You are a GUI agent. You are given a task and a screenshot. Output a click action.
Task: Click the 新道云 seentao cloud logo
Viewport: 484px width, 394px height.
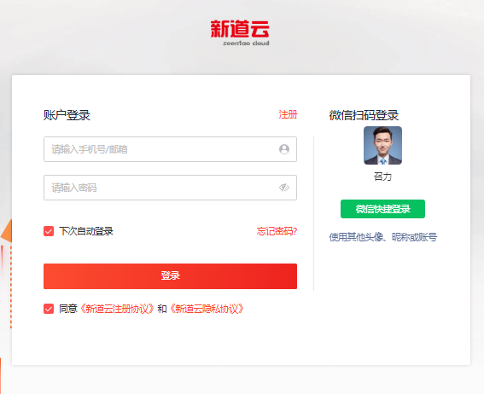240,33
